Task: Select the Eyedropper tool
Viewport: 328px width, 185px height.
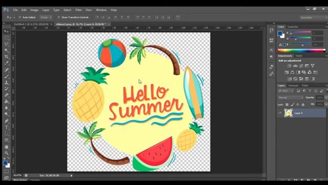Action: 7,63
